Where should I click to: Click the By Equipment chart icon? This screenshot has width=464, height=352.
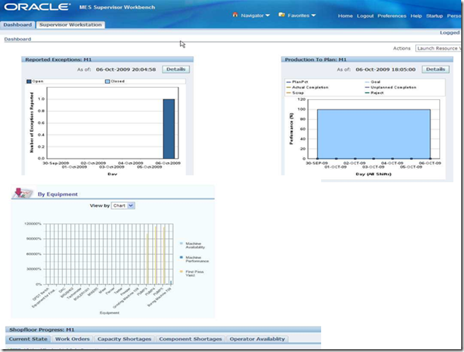pyautogui.click(x=23, y=193)
